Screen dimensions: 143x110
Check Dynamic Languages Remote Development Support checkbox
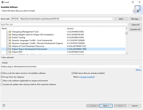pyautogui.click(x=7, y=43)
